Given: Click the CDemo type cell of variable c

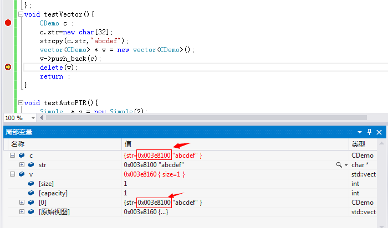Looking at the screenshot, I should pyautogui.click(x=363, y=156).
